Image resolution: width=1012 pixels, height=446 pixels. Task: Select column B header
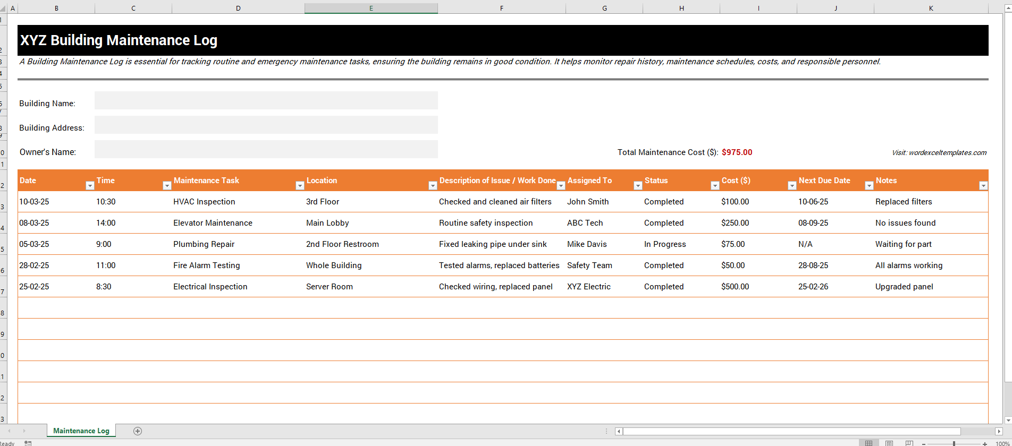tap(56, 8)
